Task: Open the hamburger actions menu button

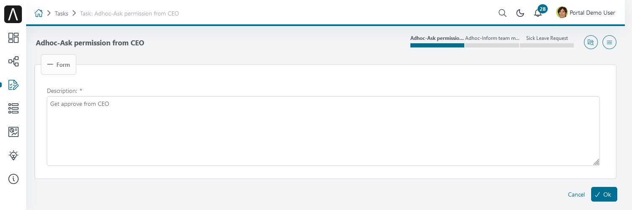Action: (x=609, y=42)
